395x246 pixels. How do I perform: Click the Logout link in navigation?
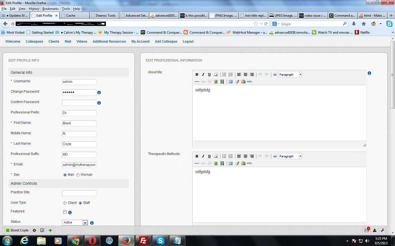pyautogui.click(x=188, y=42)
